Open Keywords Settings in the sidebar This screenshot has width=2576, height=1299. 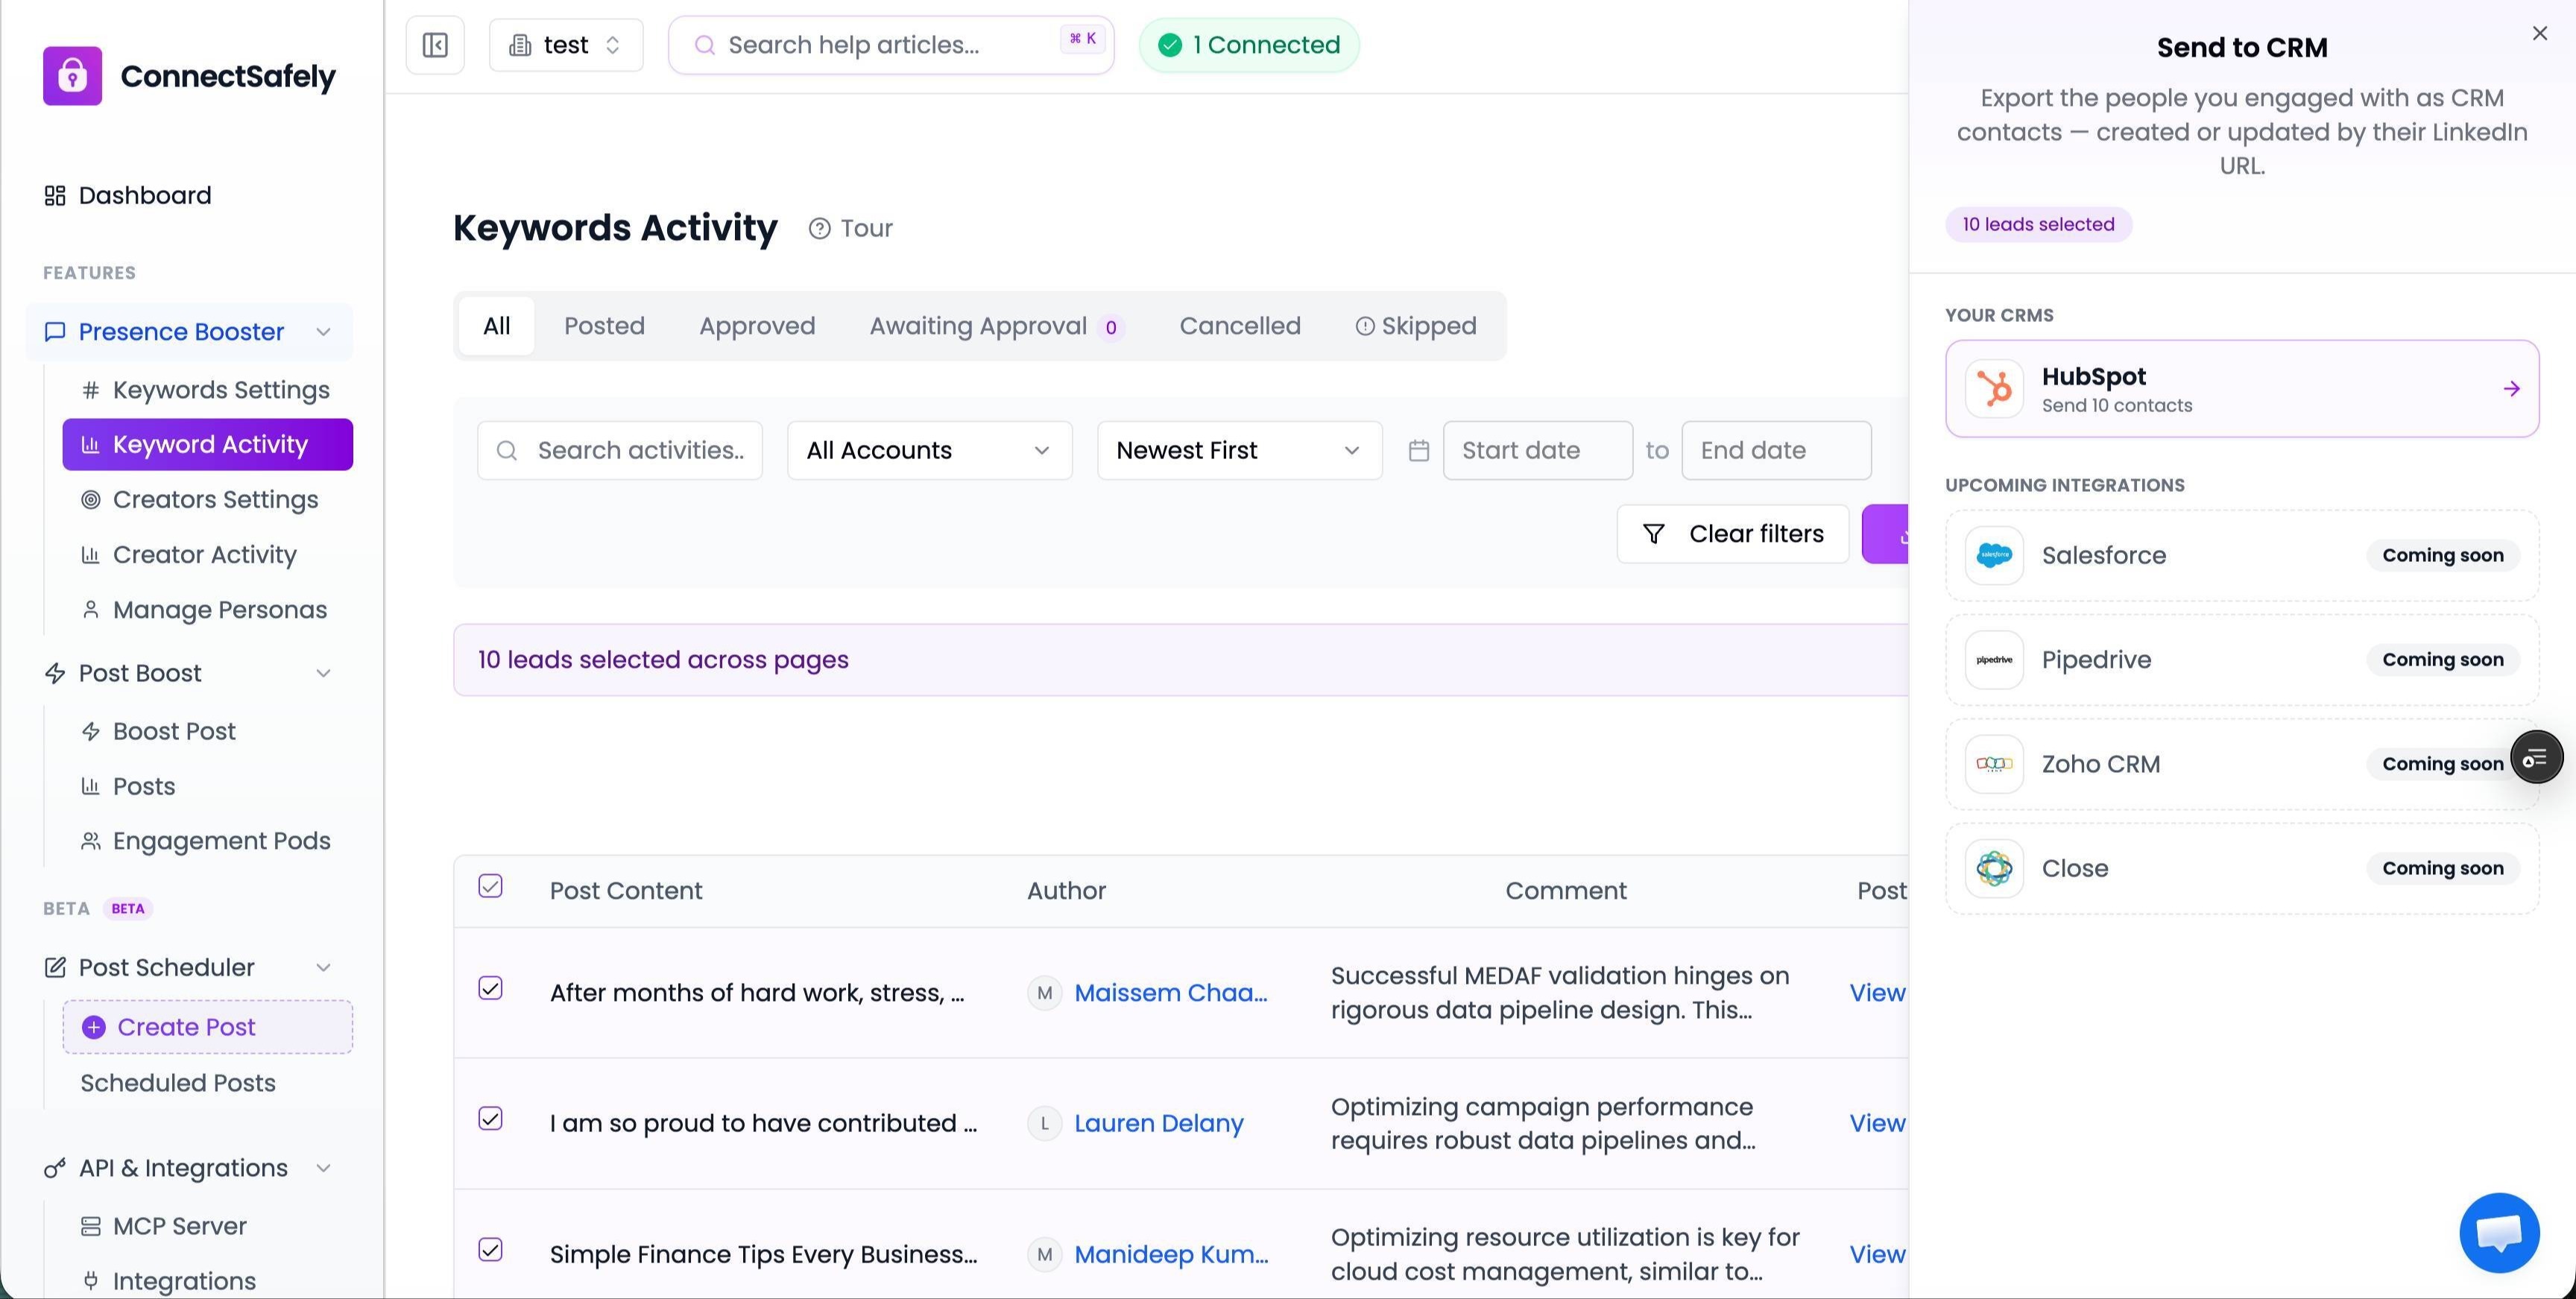pyautogui.click(x=208, y=390)
